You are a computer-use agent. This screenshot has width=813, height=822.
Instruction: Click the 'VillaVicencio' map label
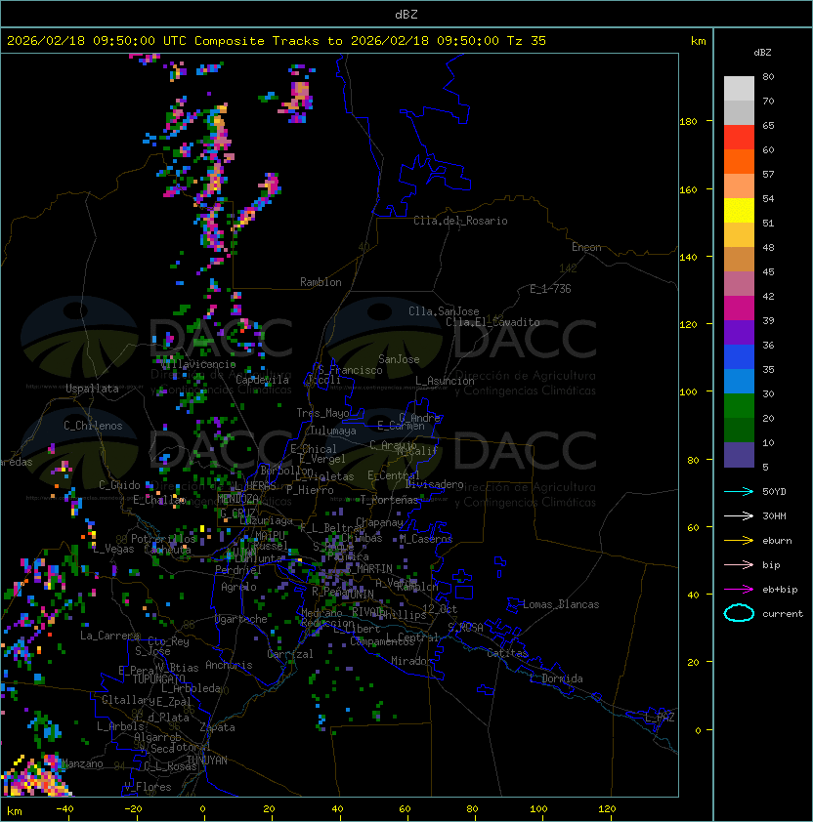point(197,364)
